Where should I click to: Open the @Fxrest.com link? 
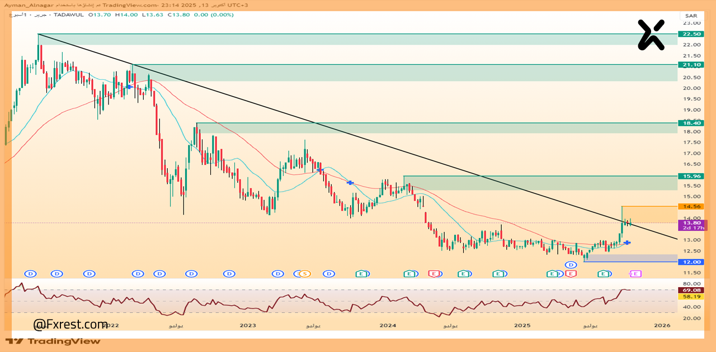pyautogui.click(x=70, y=324)
